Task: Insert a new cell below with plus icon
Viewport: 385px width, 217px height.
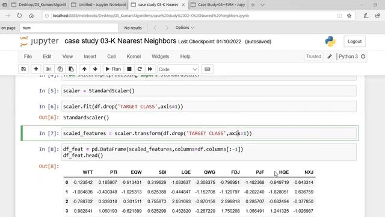Action: [36, 69]
